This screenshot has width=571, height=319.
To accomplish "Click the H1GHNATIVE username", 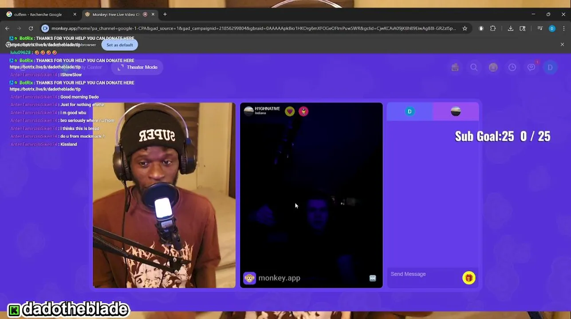I will (267, 109).
